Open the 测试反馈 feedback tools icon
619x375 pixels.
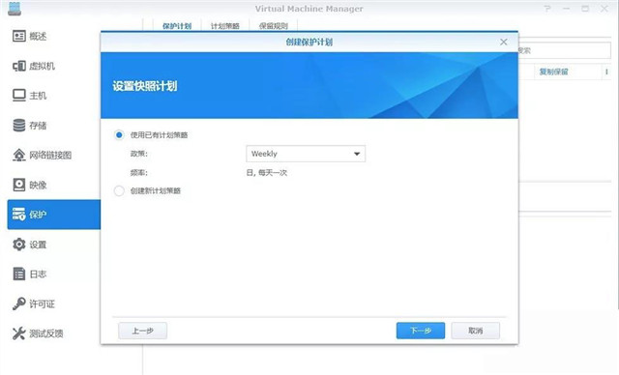point(19,333)
